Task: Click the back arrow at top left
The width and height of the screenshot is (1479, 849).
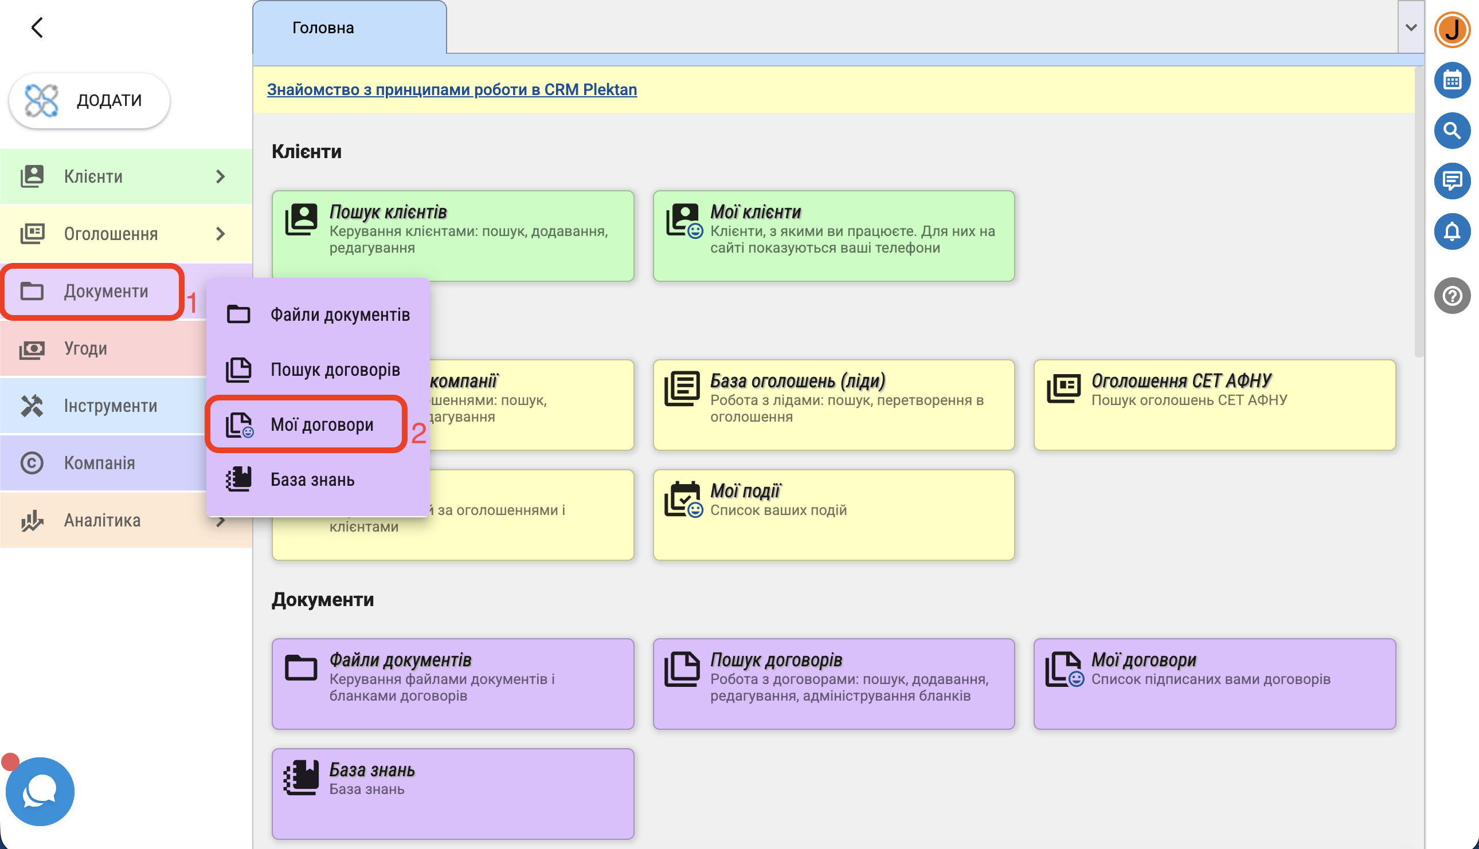Action: pyautogui.click(x=37, y=27)
